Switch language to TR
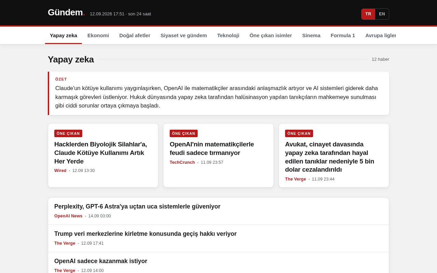437x273 pixels. (x=368, y=14)
